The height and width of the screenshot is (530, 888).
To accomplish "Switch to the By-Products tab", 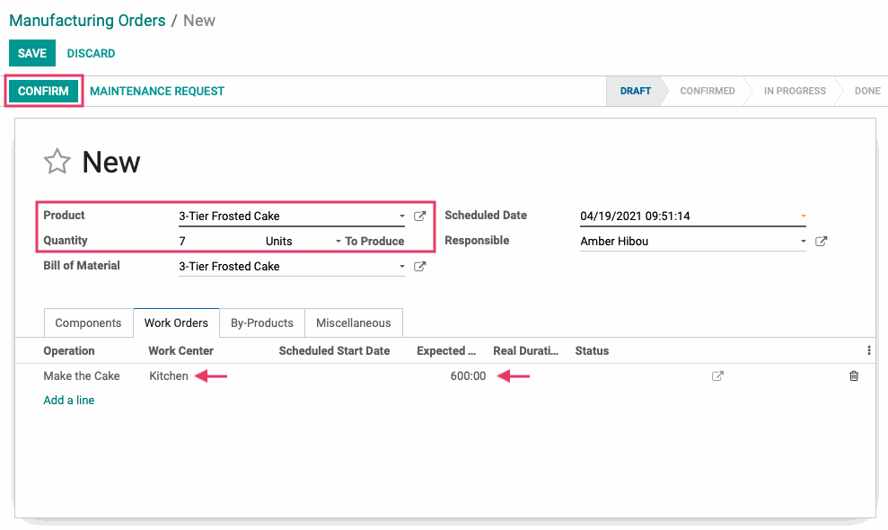I will 262,323.
